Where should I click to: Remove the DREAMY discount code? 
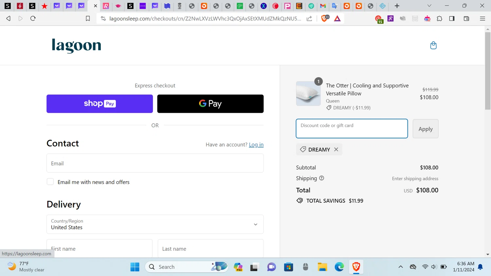pyautogui.click(x=336, y=149)
